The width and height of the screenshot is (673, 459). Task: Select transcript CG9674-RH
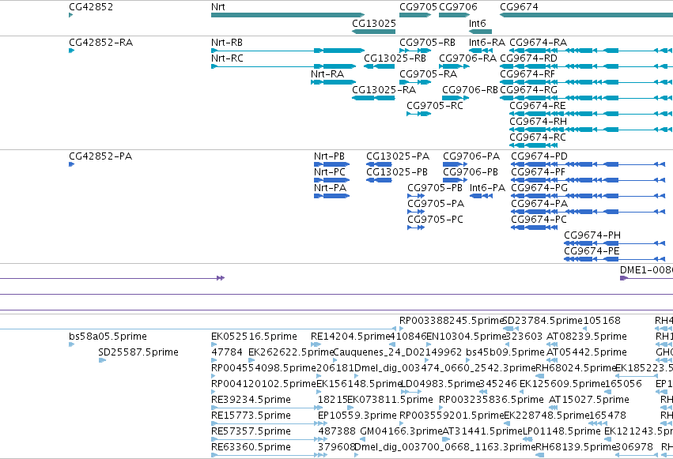pyautogui.click(x=591, y=130)
